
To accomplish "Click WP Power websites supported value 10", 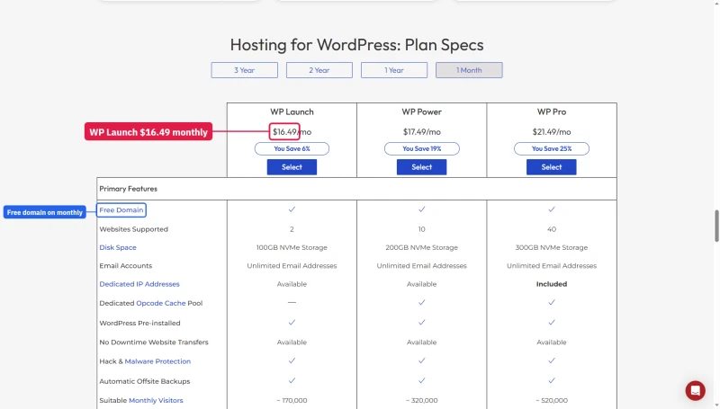I will [x=421, y=229].
